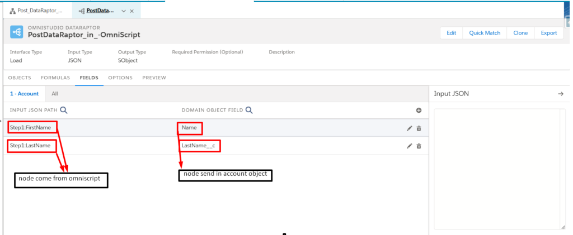Click the LastName__c domain object field

pos(199,146)
